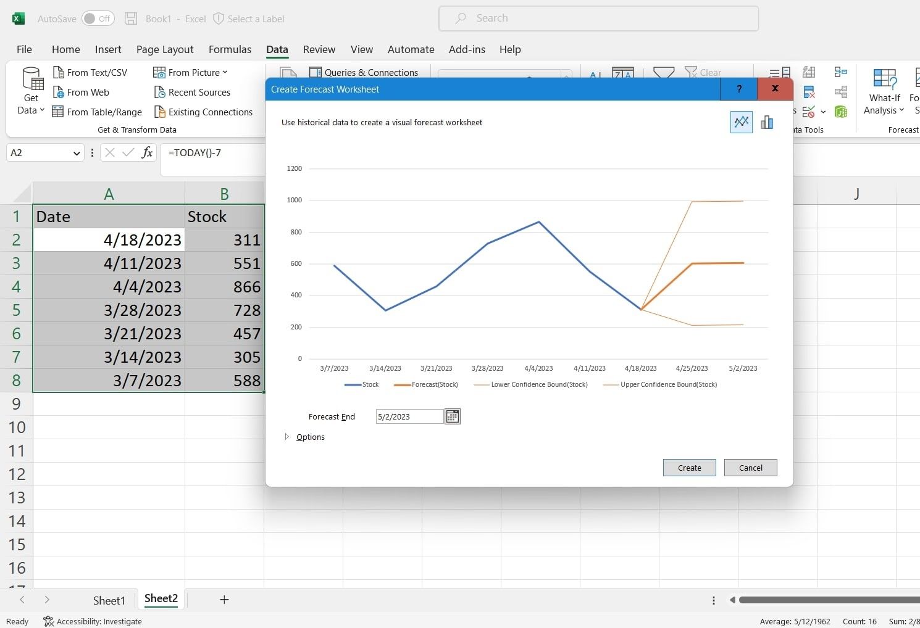Switch to the Sheet1 tab
Image resolution: width=920 pixels, height=628 pixels.
point(109,600)
